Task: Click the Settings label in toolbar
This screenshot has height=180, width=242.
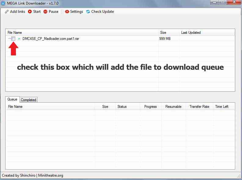Action: pyautogui.click(x=77, y=12)
